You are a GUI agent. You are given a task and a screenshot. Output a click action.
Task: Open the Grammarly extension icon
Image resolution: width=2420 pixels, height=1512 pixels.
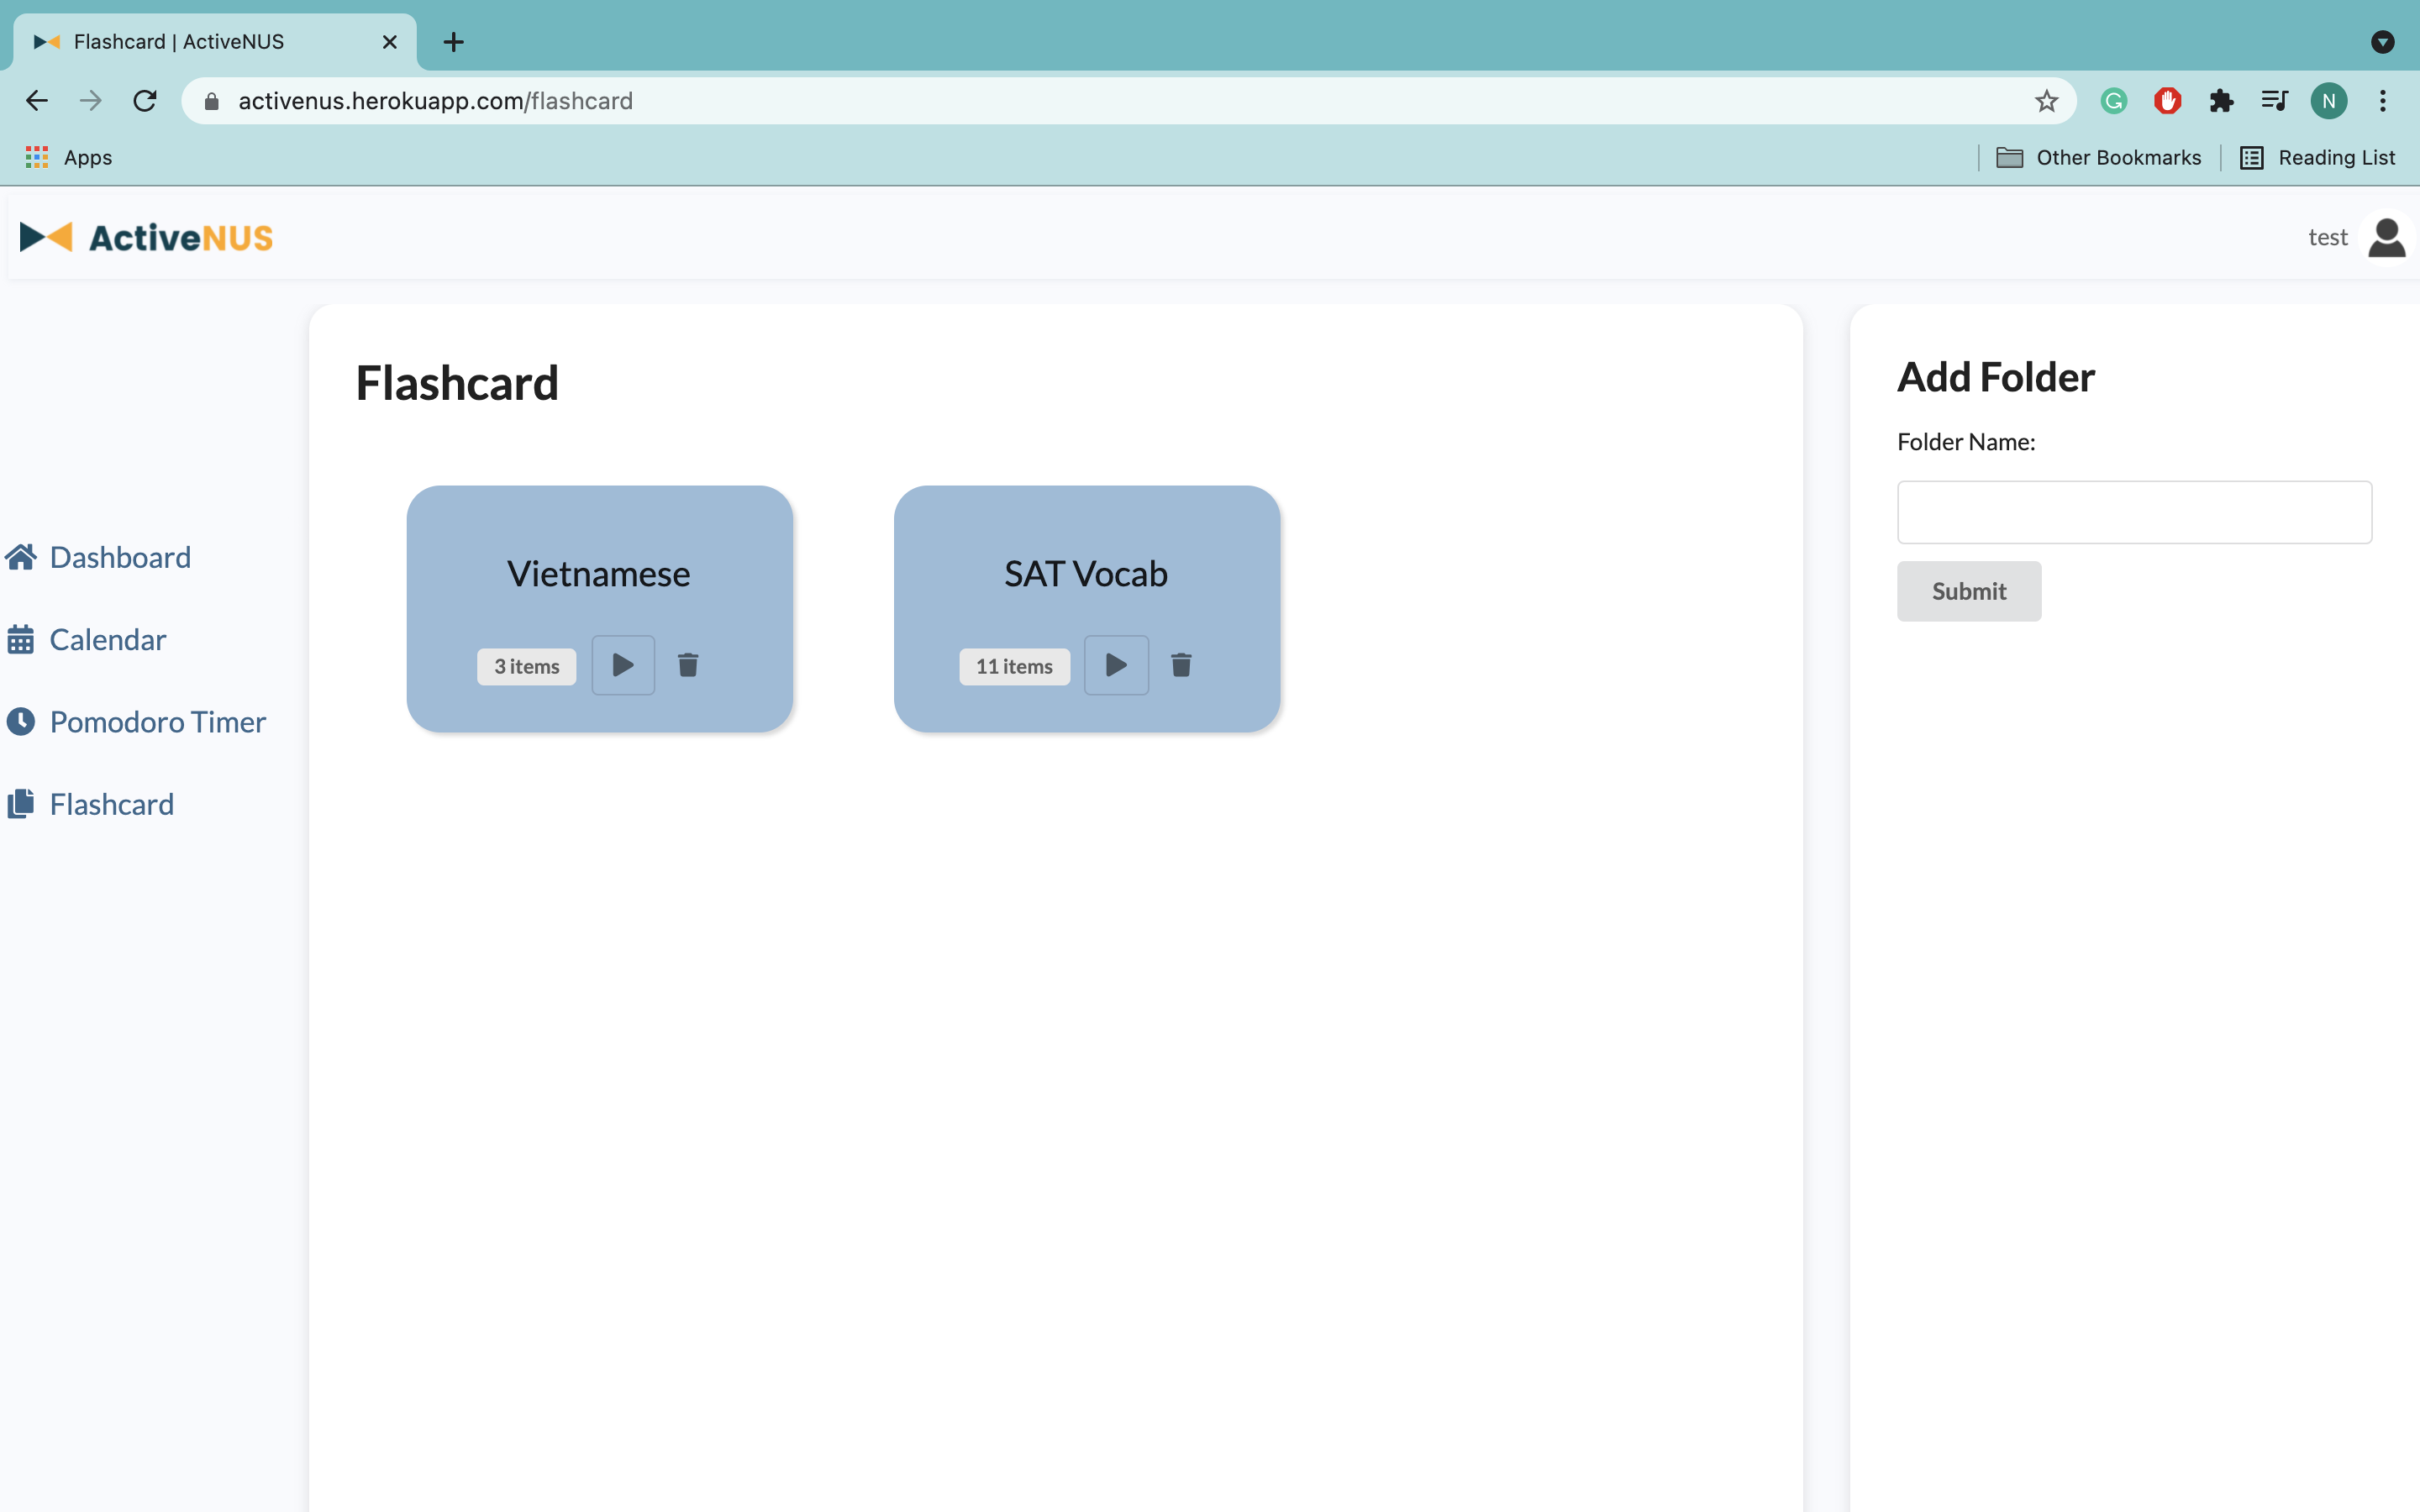(x=2113, y=101)
